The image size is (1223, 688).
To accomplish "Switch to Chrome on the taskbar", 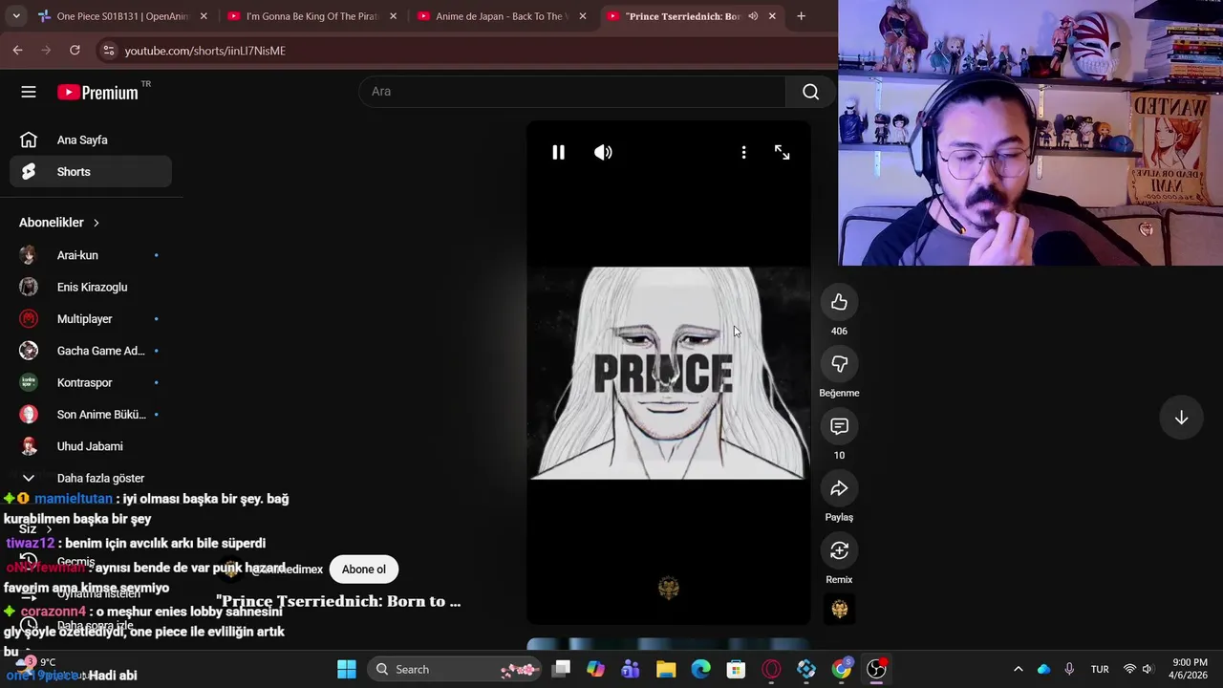I will coord(841,669).
